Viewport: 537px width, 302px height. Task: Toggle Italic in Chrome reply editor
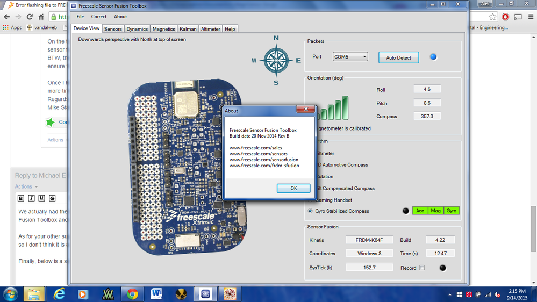pyautogui.click(x=31, y=198)
